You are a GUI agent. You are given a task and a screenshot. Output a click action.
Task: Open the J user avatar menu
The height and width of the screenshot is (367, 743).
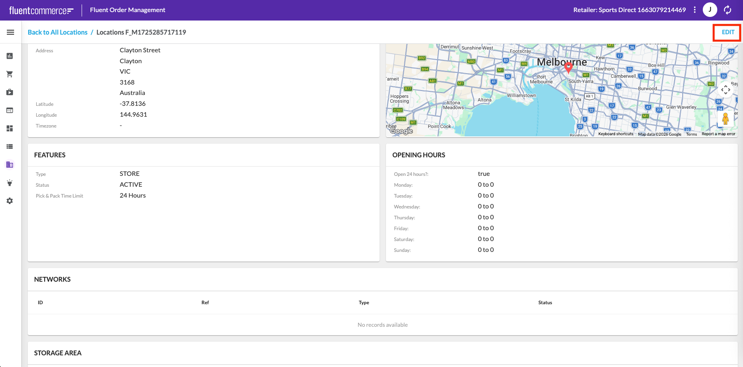point(710,10)
